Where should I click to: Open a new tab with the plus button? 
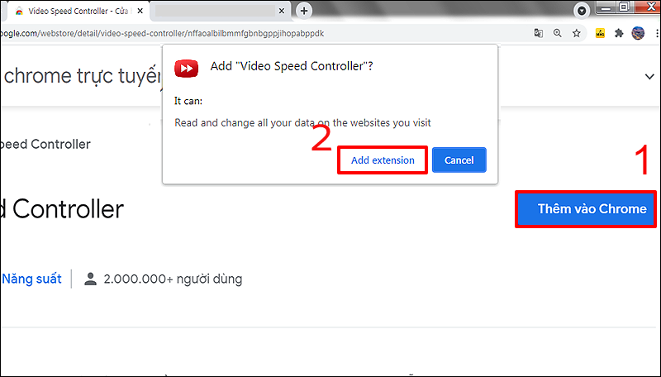[x=304, y=11]
